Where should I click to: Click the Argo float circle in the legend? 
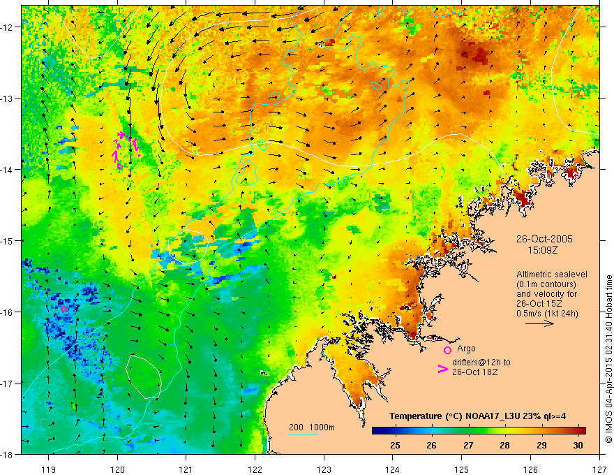coord(447,350)
